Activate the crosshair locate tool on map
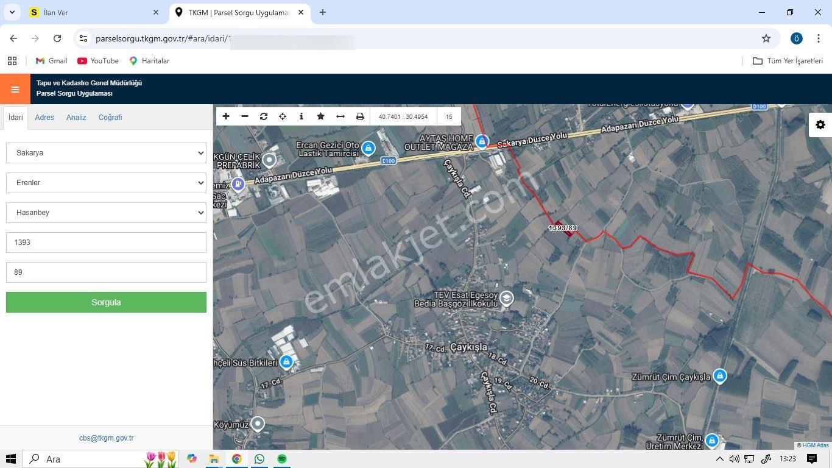The image size is (832, 468). point(283,116)
